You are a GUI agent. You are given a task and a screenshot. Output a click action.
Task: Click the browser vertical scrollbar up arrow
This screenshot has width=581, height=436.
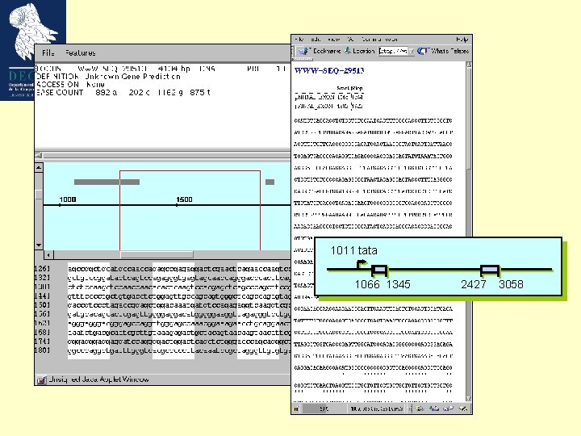coord(468,65)
